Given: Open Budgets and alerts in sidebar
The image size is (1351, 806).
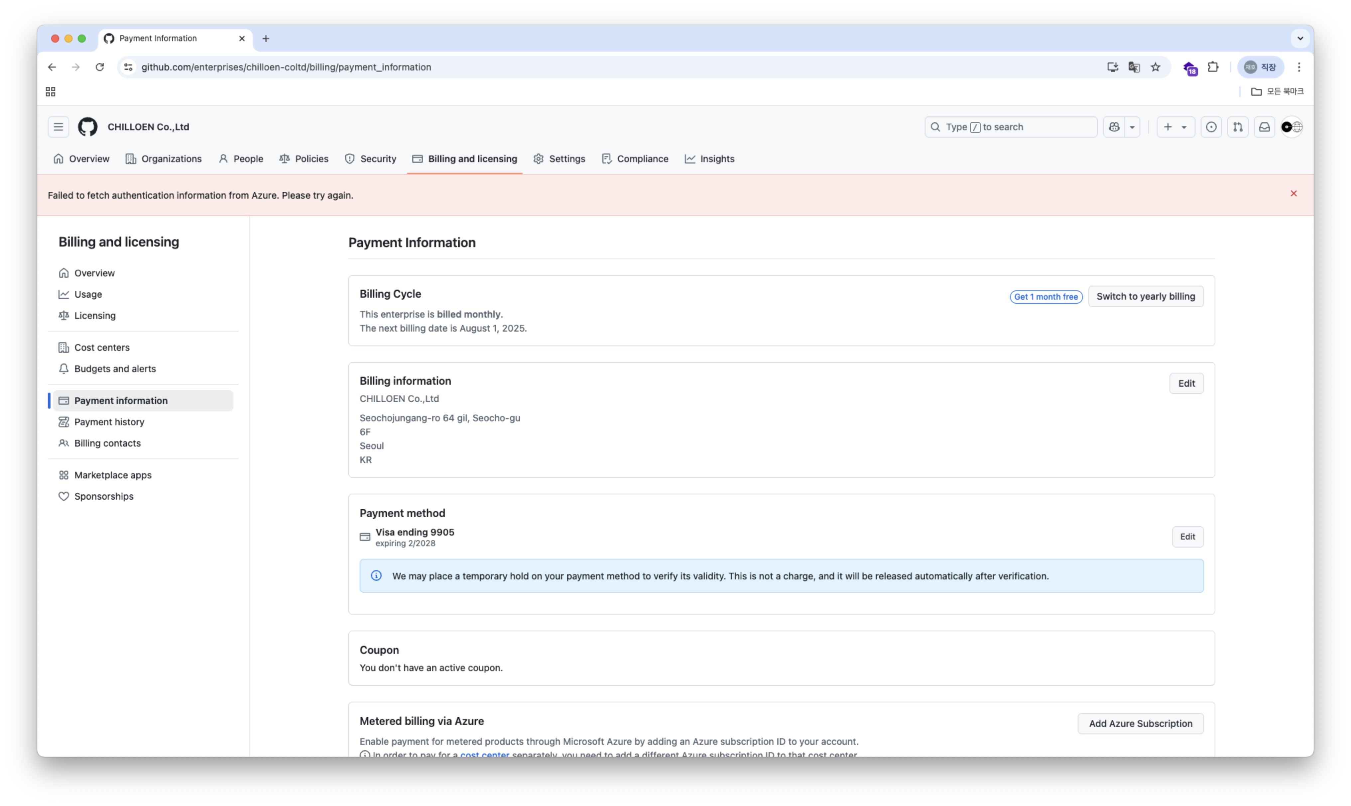Looking at the screenshot, I should [143, 369].
